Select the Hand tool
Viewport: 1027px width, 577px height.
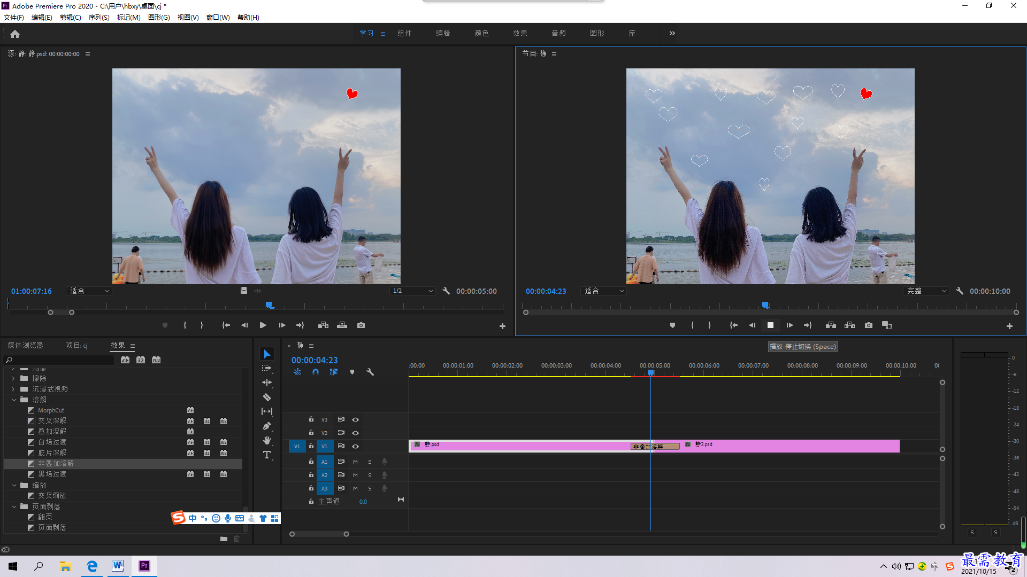(267, 440)
